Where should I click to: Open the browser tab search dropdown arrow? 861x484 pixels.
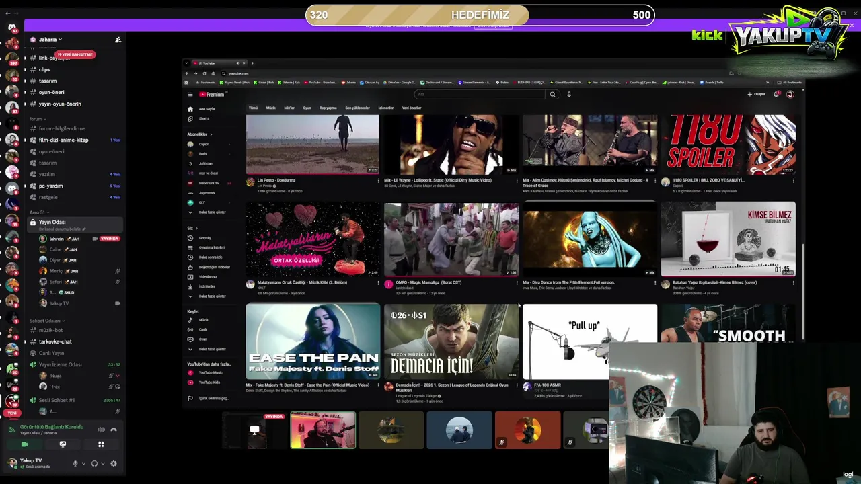coord(186,63)
